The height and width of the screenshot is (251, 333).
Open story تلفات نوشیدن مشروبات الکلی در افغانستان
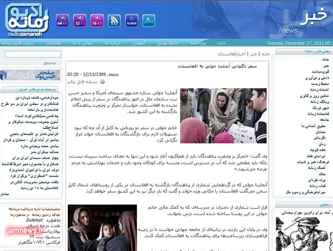pyautogui.click(x=34, y=185)
